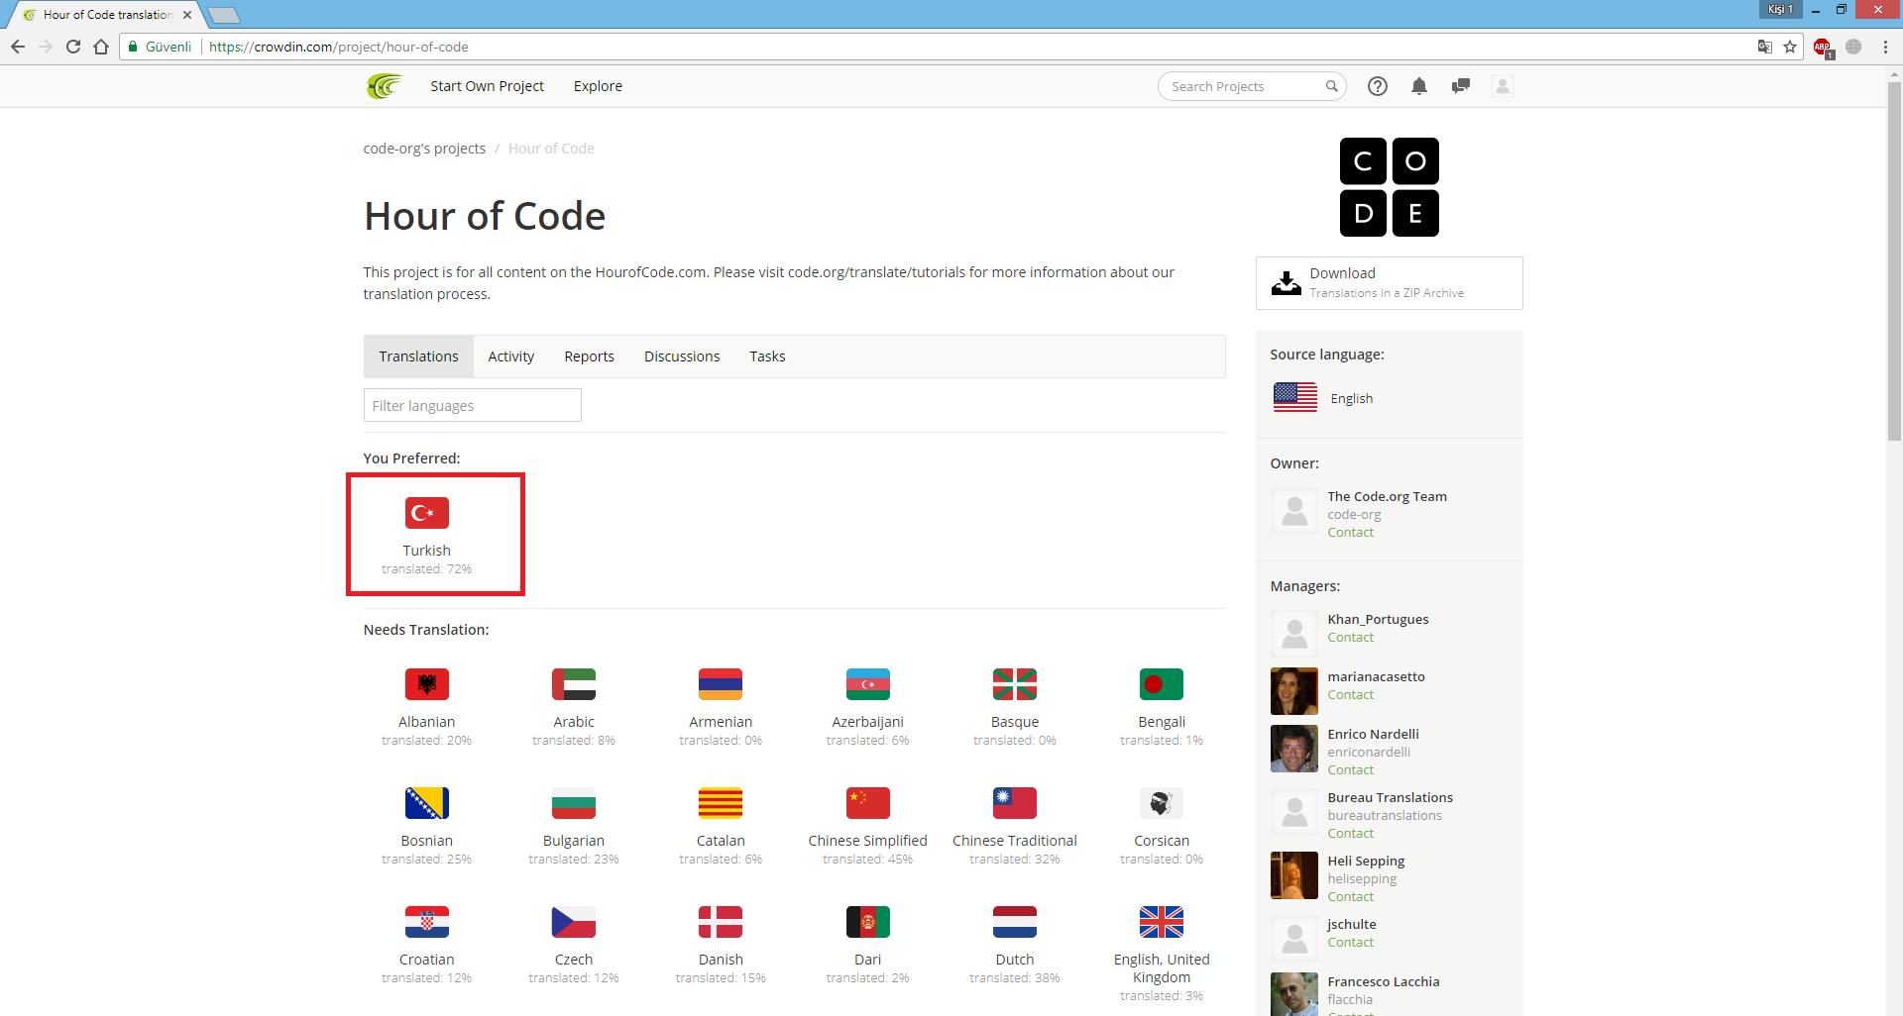The image size is (1903, 1016).
Task: Contact manager jschulte
Action: [1350, 943]
